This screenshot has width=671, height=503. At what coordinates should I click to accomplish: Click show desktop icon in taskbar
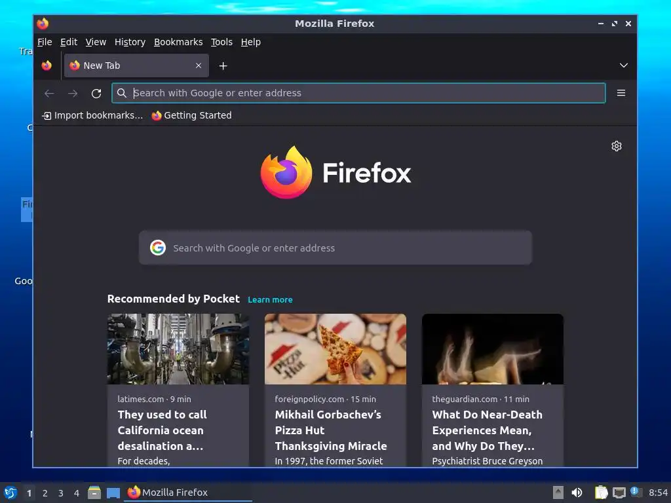click(113, 493)
